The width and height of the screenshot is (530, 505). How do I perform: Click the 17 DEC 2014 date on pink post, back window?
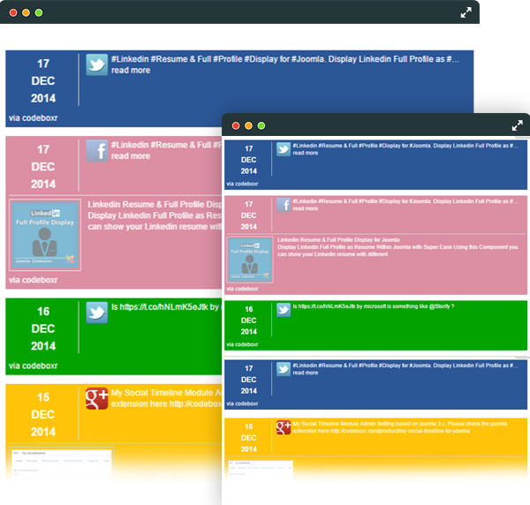43,167
